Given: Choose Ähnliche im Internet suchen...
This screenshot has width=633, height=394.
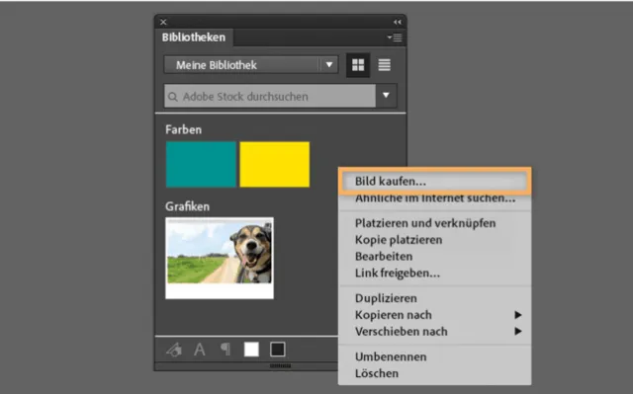Looking at the screenshot, I should pos(435,198).
